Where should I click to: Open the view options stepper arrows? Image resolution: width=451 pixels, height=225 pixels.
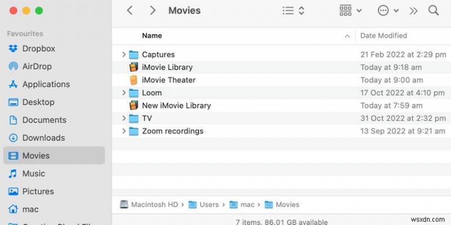301,11
